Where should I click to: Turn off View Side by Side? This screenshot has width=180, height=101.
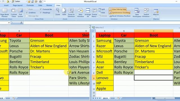pos(118,9)
